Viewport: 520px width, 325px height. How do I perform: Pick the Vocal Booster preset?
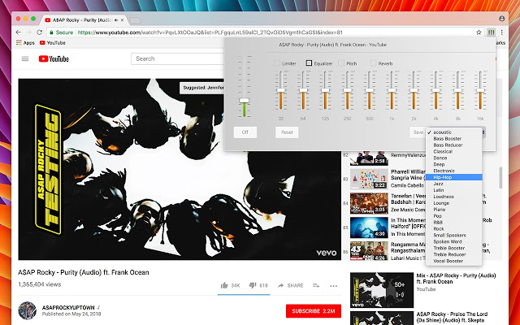[448, 261]
